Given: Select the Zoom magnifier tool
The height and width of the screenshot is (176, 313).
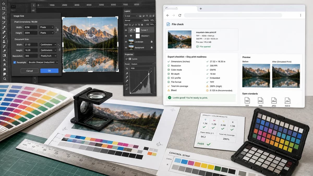Looking at the screenshot, I should pyautogui.click(x=4, y=79).
